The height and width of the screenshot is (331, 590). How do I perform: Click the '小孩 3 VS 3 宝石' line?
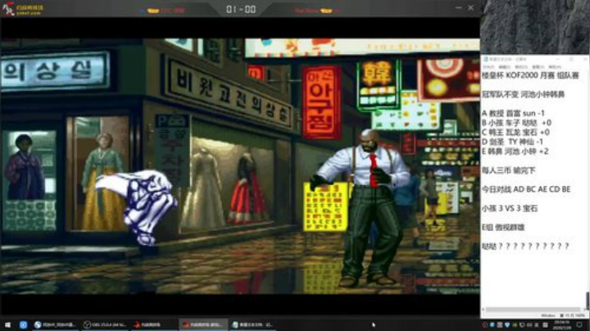tap(510, 208)
